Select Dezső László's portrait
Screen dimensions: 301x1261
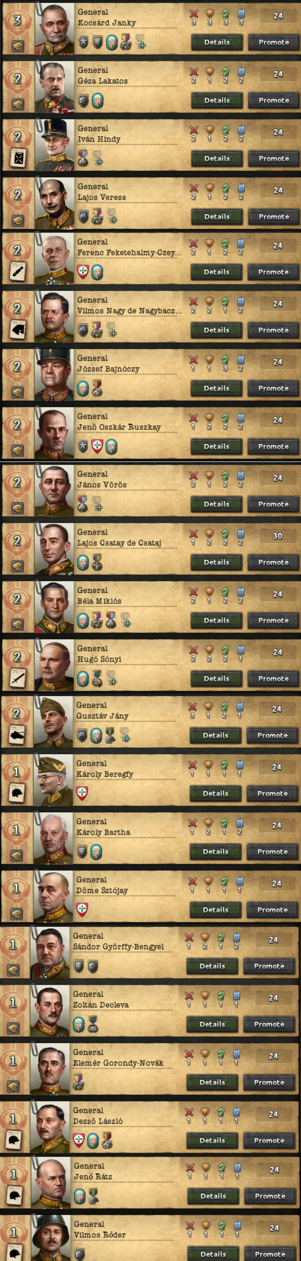(50, 1127)
